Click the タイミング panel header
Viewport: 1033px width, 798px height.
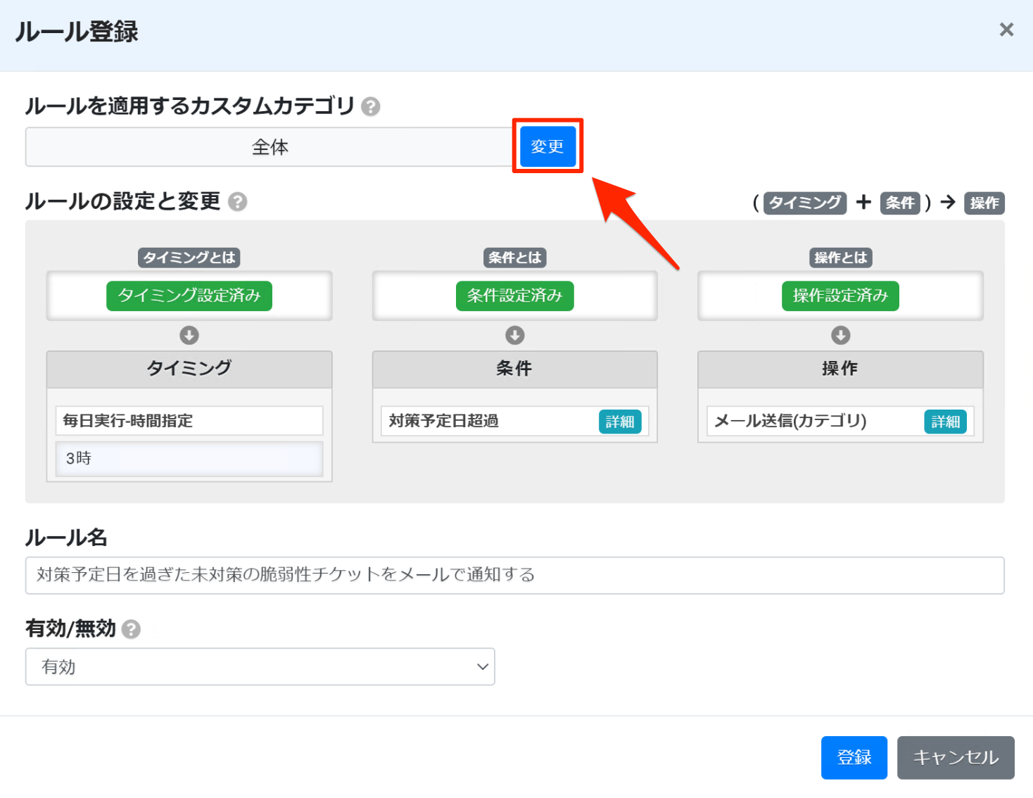pyautogui.click(x=189, y=369)
